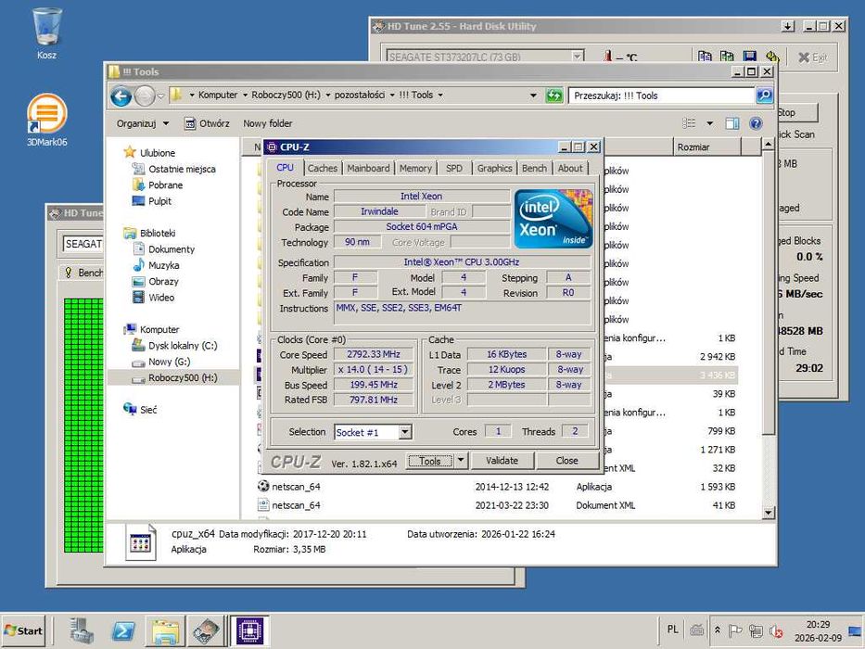This screenshot has height=649, width=865.
Task: Select the netscan_64 application file row
Action: 497,487
